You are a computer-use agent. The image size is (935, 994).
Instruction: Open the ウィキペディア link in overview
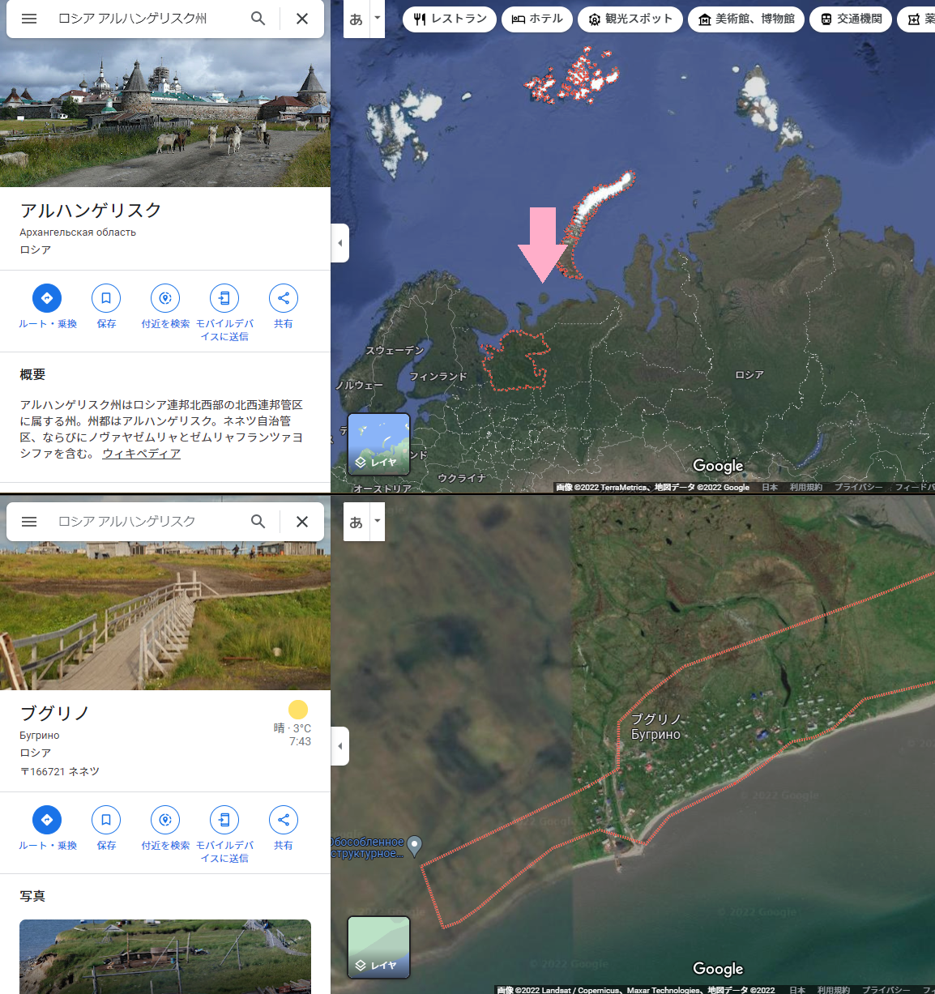point(141,454)
